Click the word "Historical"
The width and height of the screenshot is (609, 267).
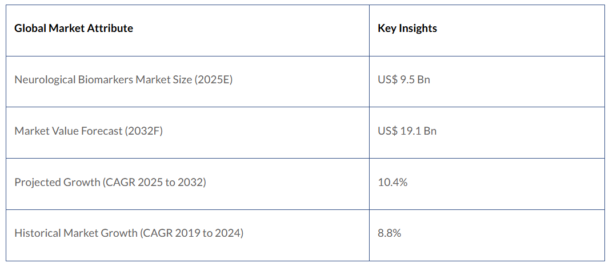[x=38, y=233]
